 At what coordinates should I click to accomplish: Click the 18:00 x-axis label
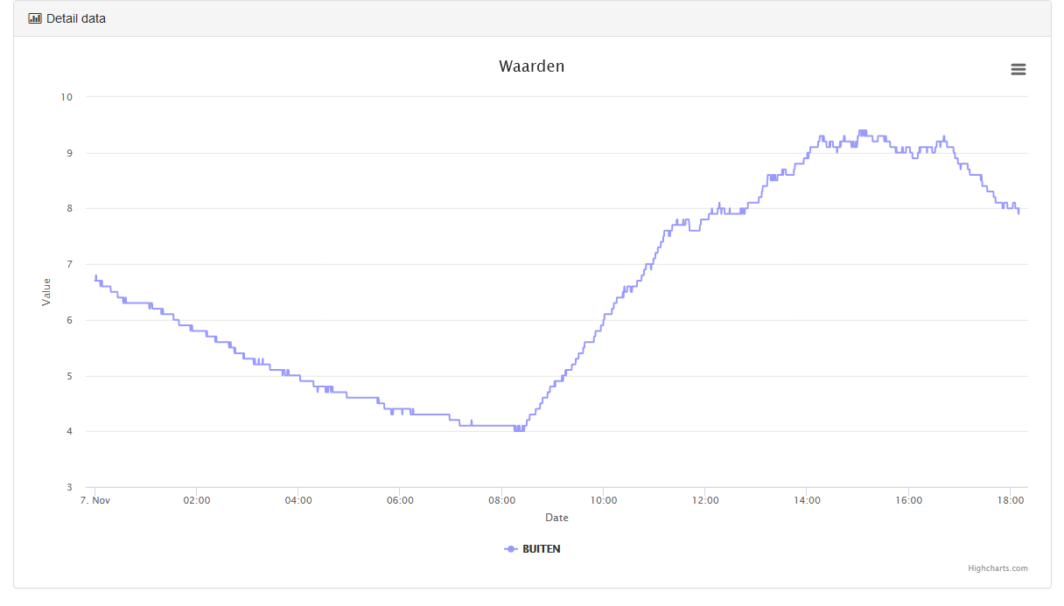pos(1010,500)
